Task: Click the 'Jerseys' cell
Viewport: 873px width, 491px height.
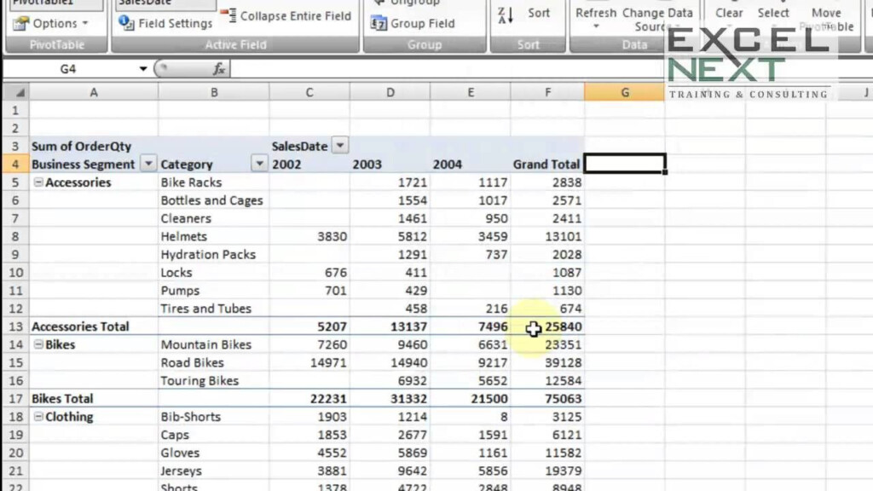Action: pos(214,471)
